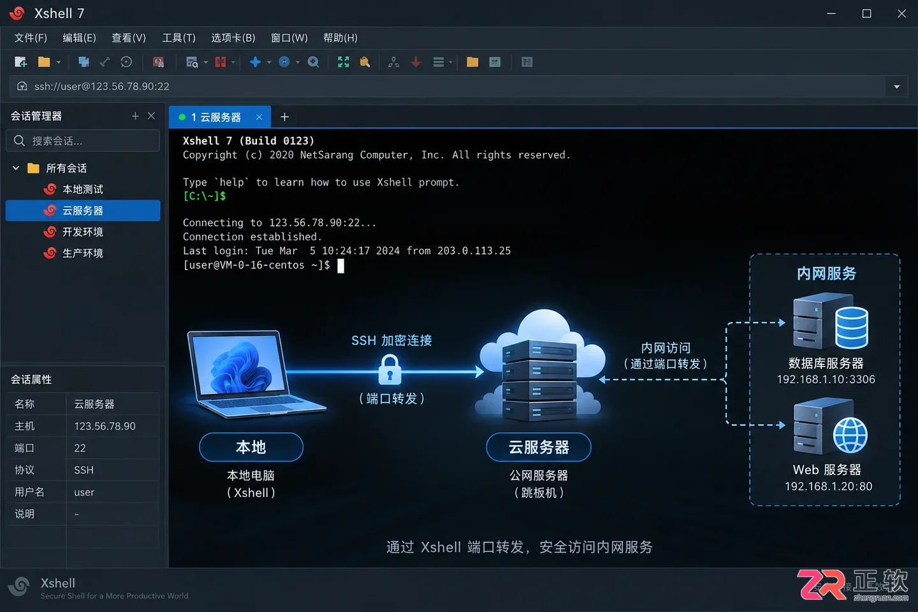Screen dimensions: 918x612
Task: Collapse the 所有会话 folder tree
Action: pyautogui.click(x=16, y=168)
